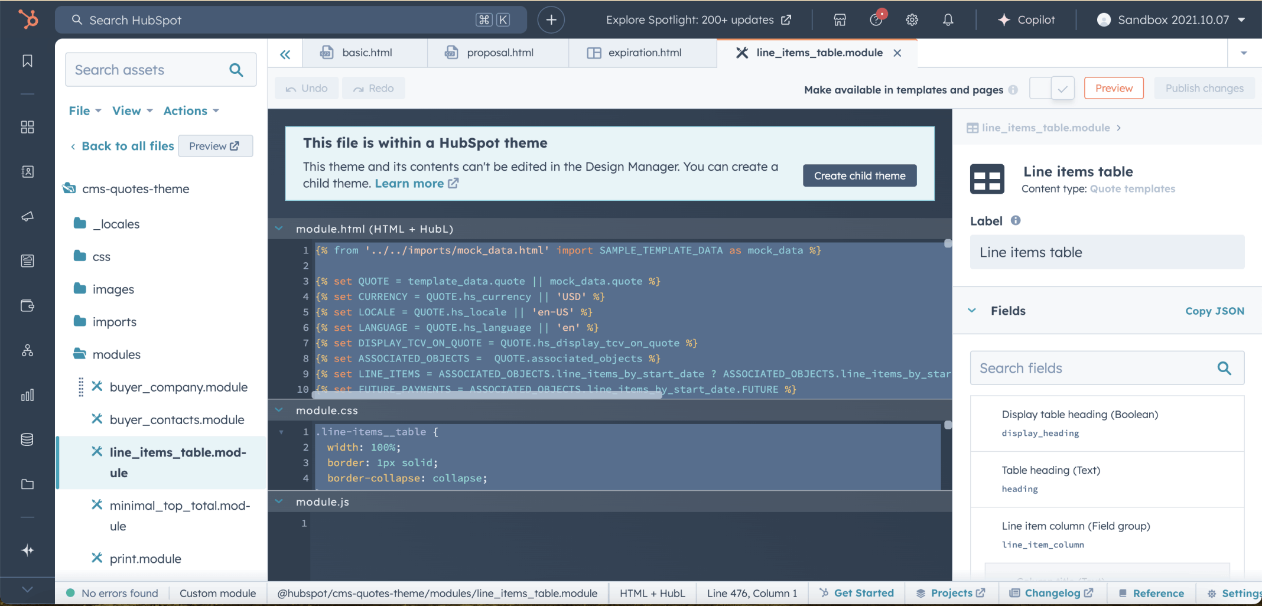Collapse the module.css section

point(279,410)
